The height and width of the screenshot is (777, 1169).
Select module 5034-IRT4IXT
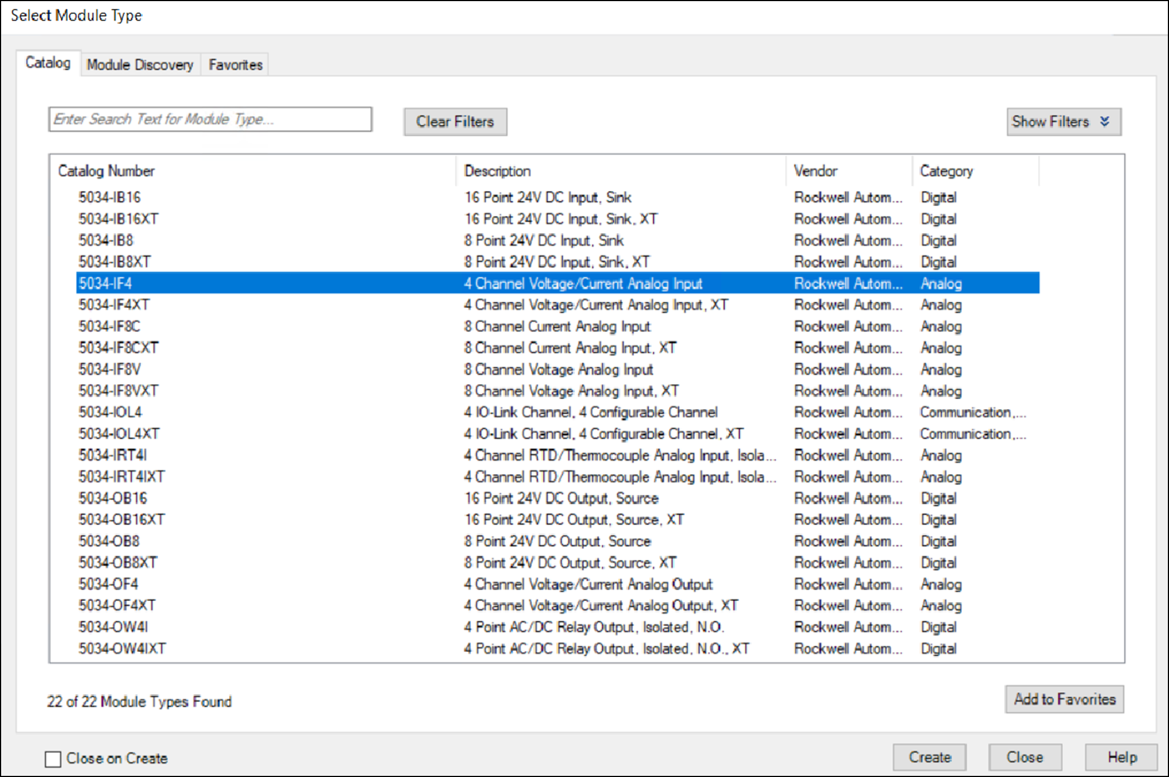tap(558, 477)
